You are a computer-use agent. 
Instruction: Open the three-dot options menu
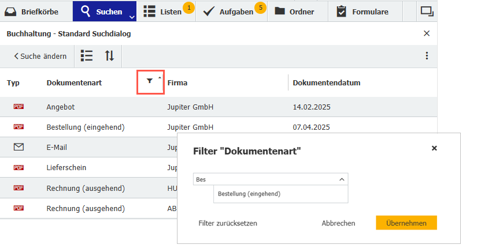coord(427,56)
